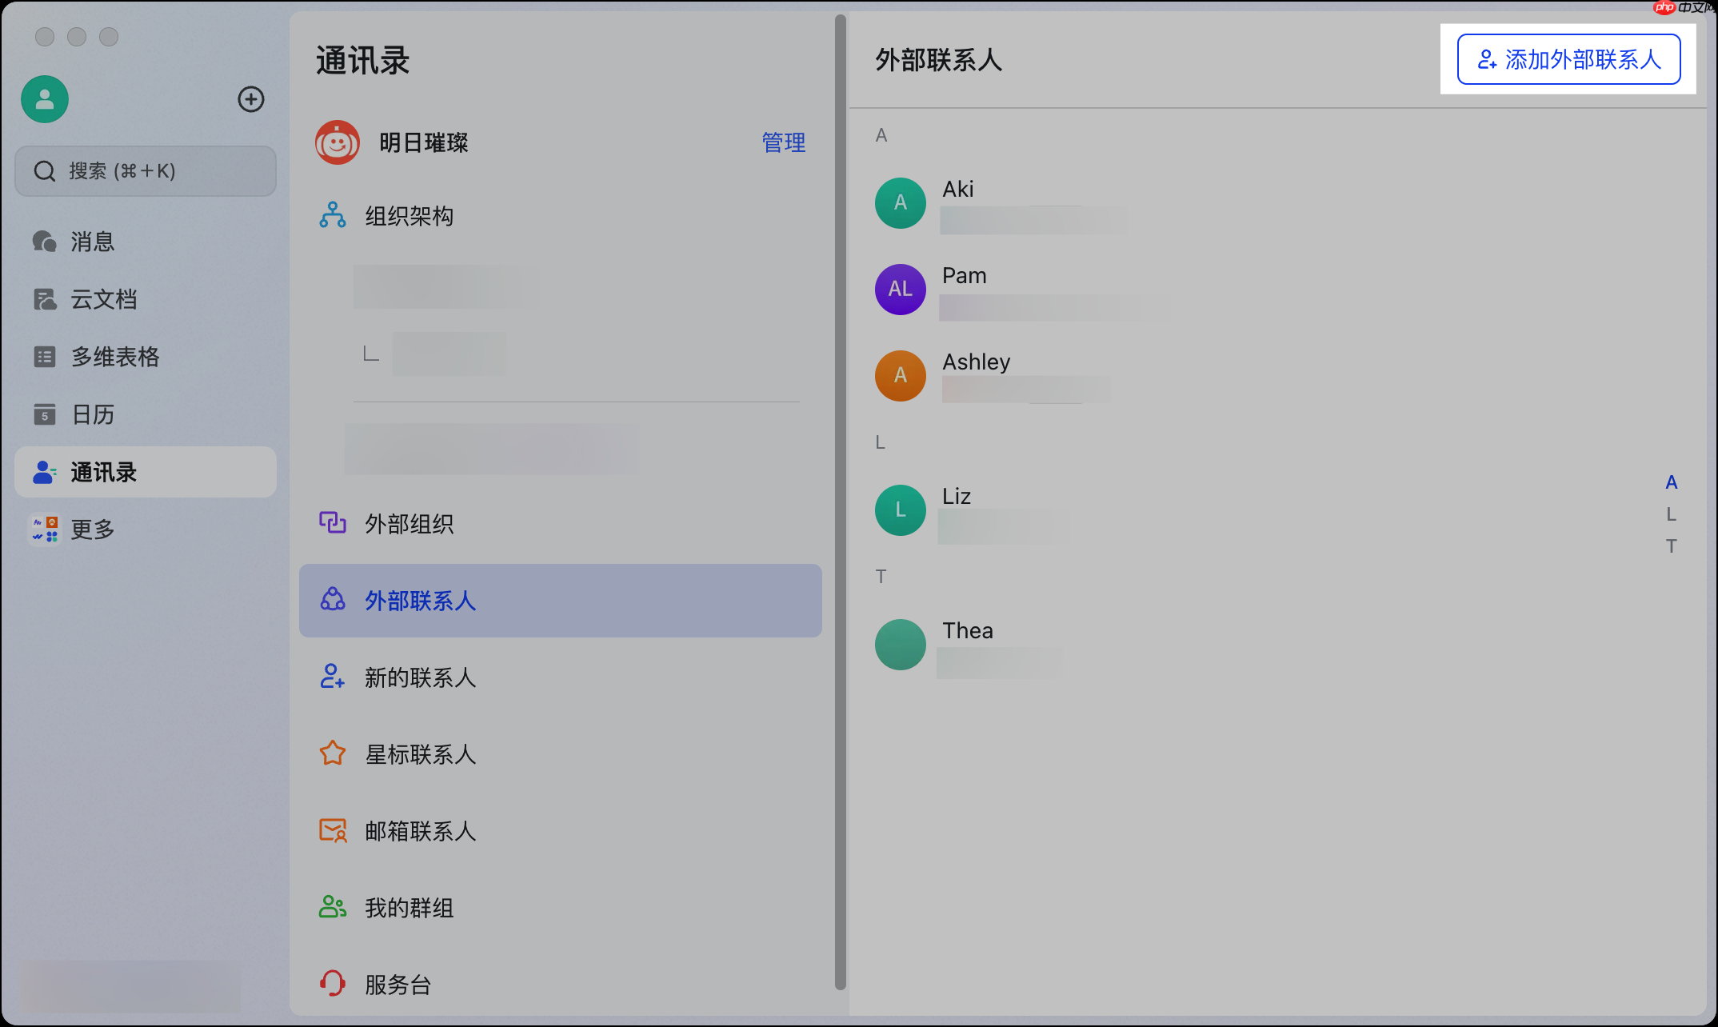Open your profile avatar at top left
This screenshot has height=1027, width=1718.
click(44, 99)
